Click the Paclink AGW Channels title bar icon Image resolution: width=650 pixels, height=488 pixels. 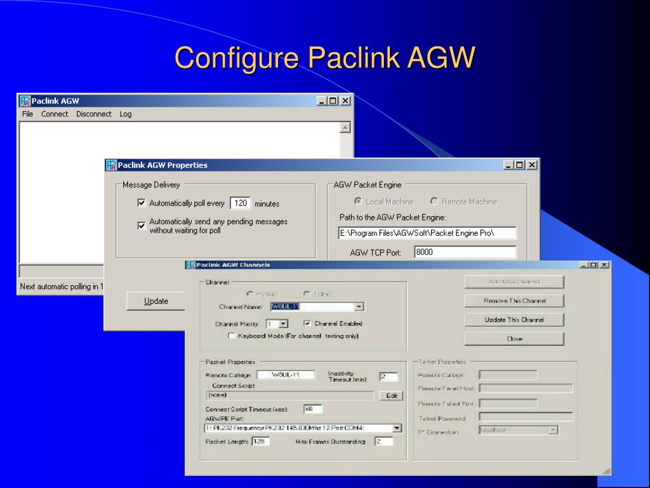(x=190, y=265)
